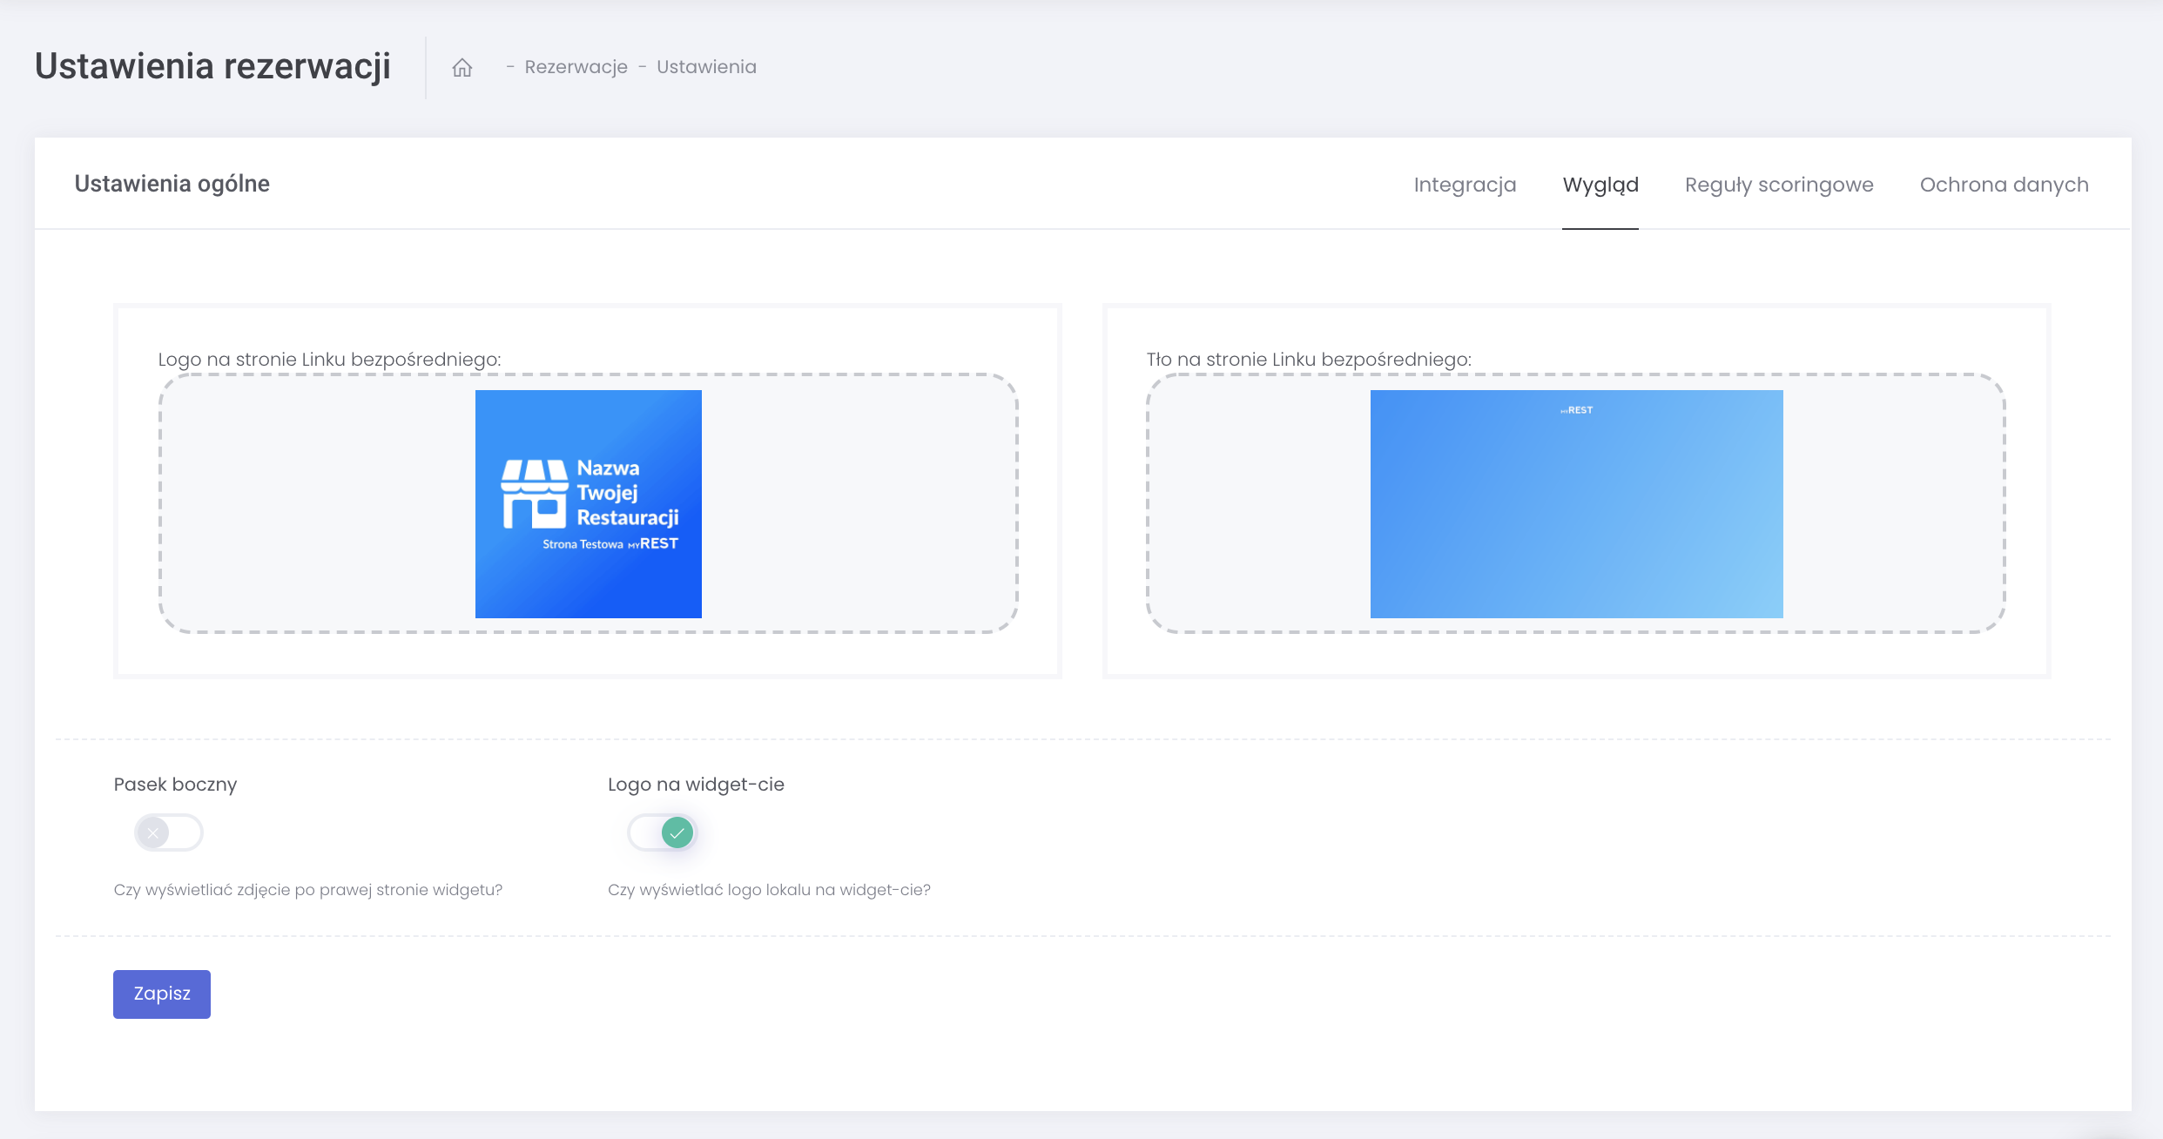Disable the Logo na widget-cie switch

pyautogui.click(x=663, y=833)
